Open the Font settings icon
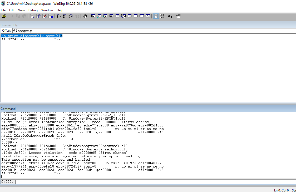 pyautogui.click(x=170, y=16)
